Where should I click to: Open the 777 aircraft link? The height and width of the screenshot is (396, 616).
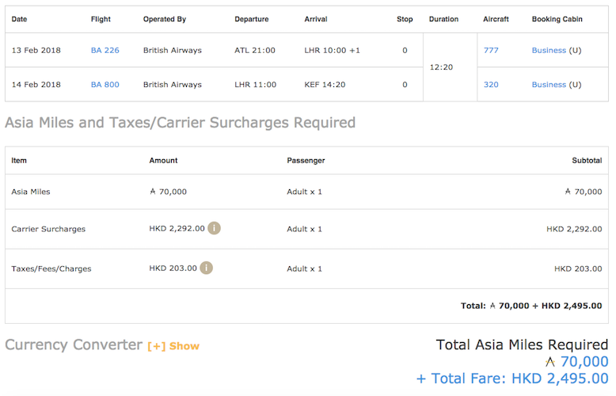coord(491,50)
